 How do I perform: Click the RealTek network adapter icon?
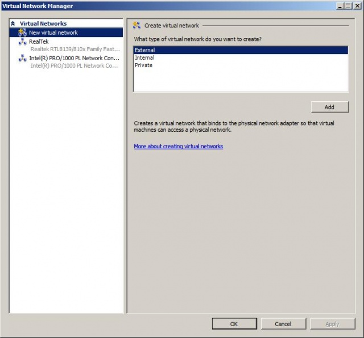coord(22,41)
